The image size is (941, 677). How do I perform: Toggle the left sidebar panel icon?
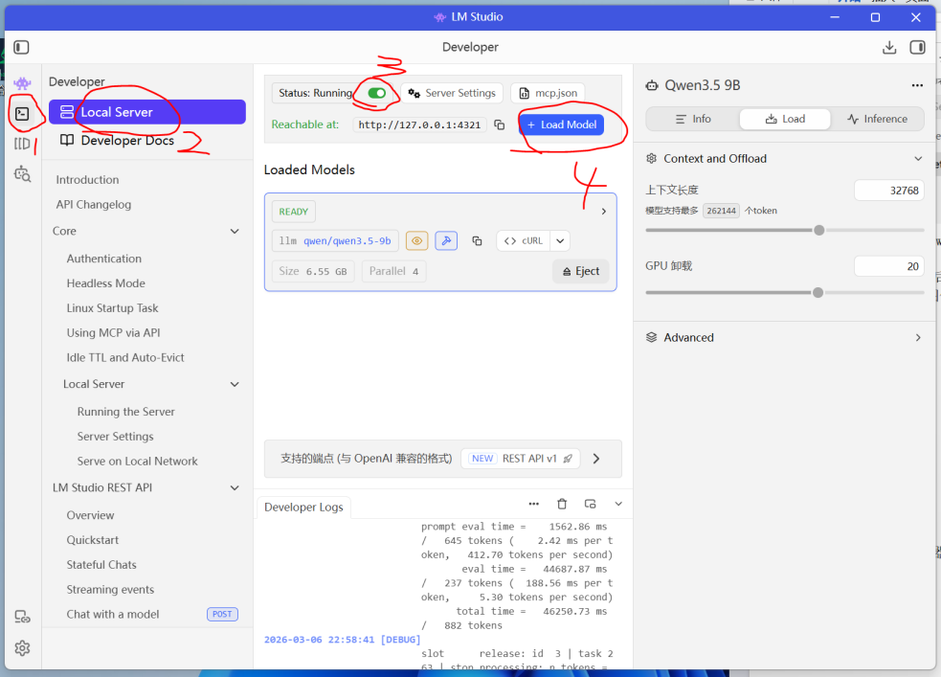tap(22, 47)
